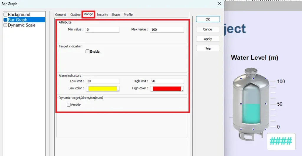The height and width of the screenshot is (156, 302).
Task: Apply the bar graph settings
Action: click(208, 39)
